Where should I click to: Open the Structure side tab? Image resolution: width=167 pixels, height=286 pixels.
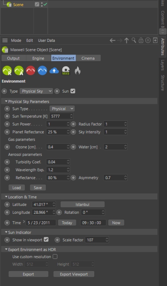tap(163, 83)
